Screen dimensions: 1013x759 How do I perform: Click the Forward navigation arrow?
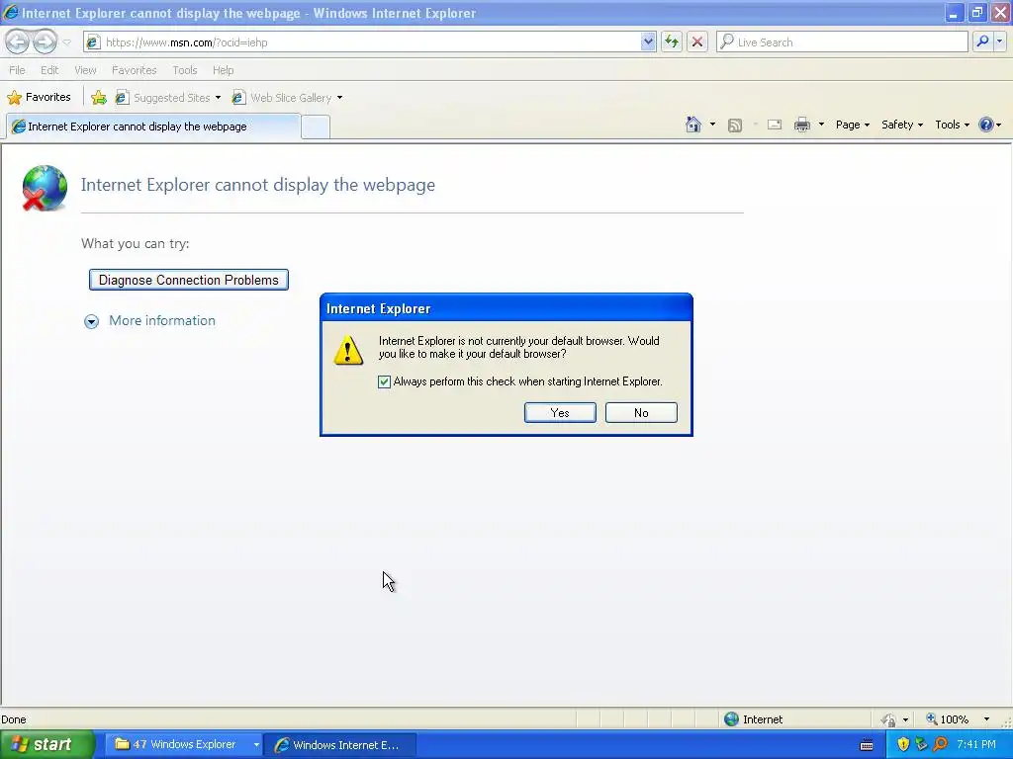[45, 42]
